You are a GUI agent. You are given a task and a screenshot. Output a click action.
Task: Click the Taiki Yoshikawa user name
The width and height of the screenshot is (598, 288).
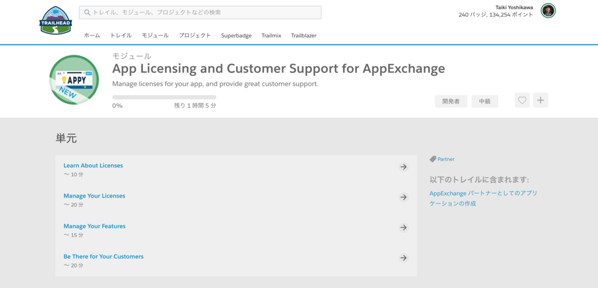(x=514, y=7)
